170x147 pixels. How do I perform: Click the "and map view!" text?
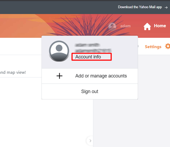click(13, 72)
